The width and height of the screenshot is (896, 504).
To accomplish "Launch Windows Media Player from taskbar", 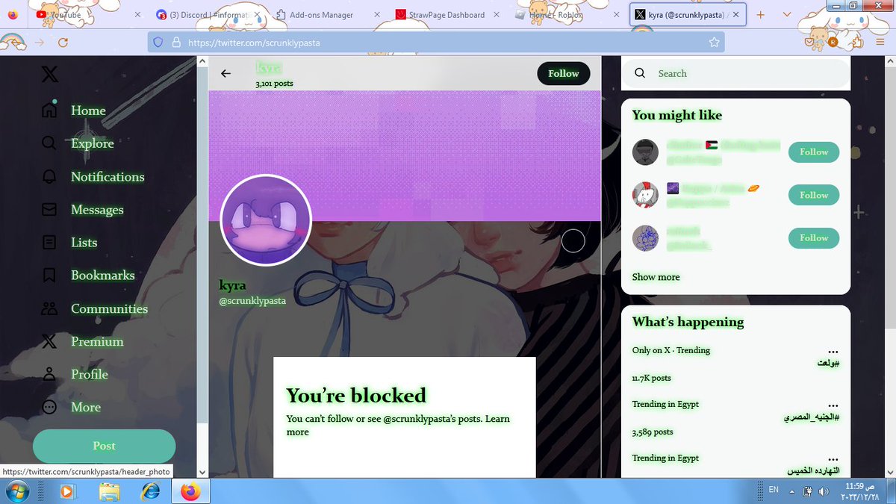I will 66,491.
